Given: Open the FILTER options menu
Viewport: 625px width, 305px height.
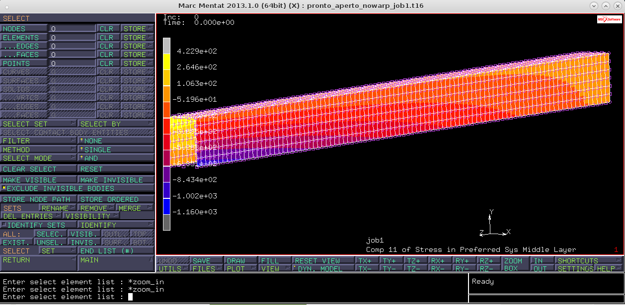Looking at the screenshot, I should pos(39,141).
